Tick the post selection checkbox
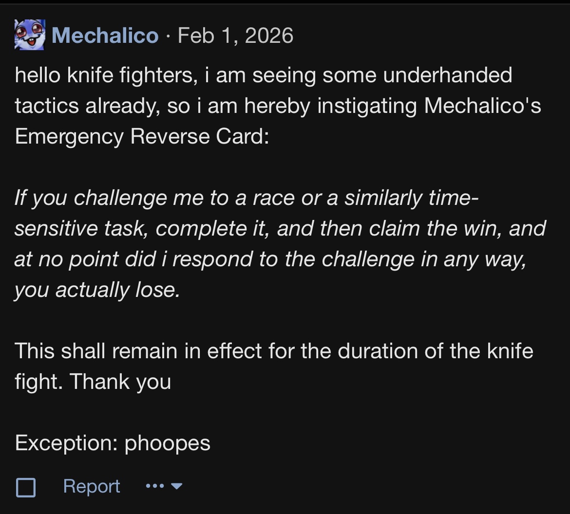This screenshot has height=514, width=570. (x=26, y=487)
